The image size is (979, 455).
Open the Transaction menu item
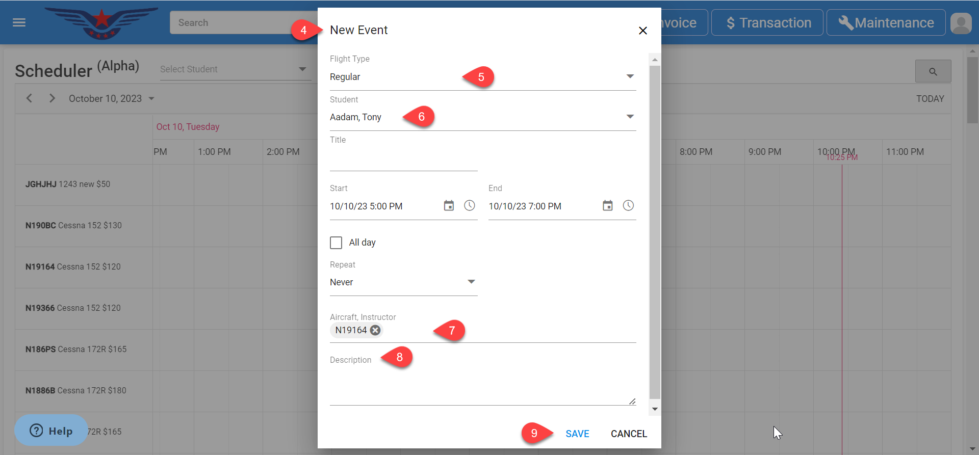[767, 23]
